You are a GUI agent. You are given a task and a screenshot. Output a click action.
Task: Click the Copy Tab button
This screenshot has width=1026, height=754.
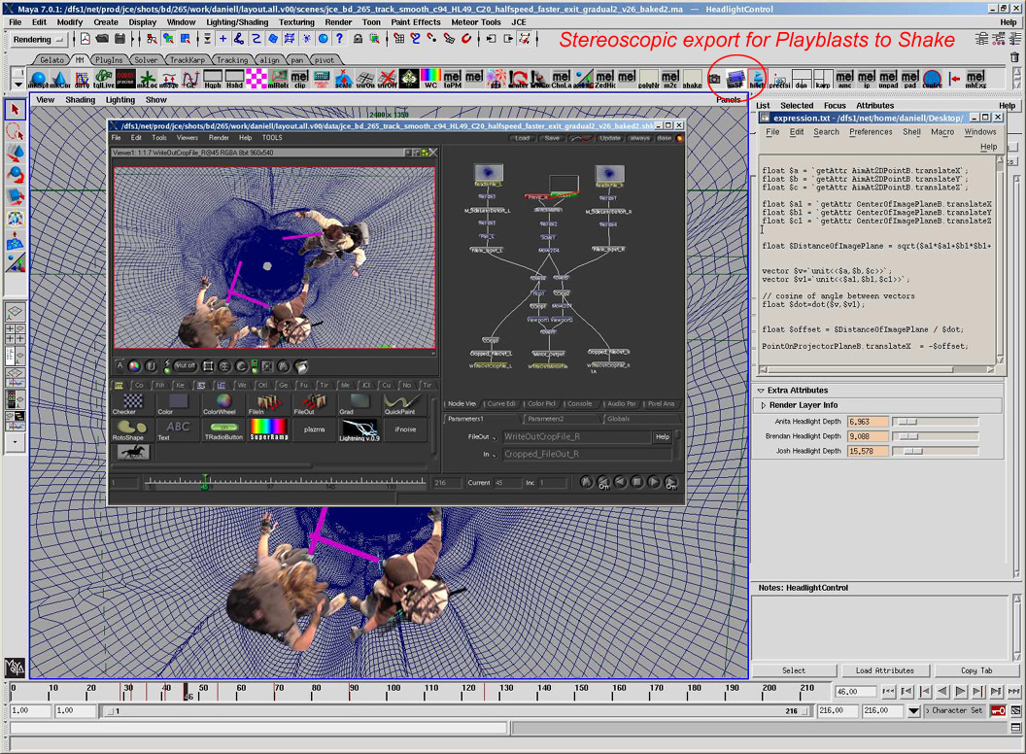click(x=975, y=670)
